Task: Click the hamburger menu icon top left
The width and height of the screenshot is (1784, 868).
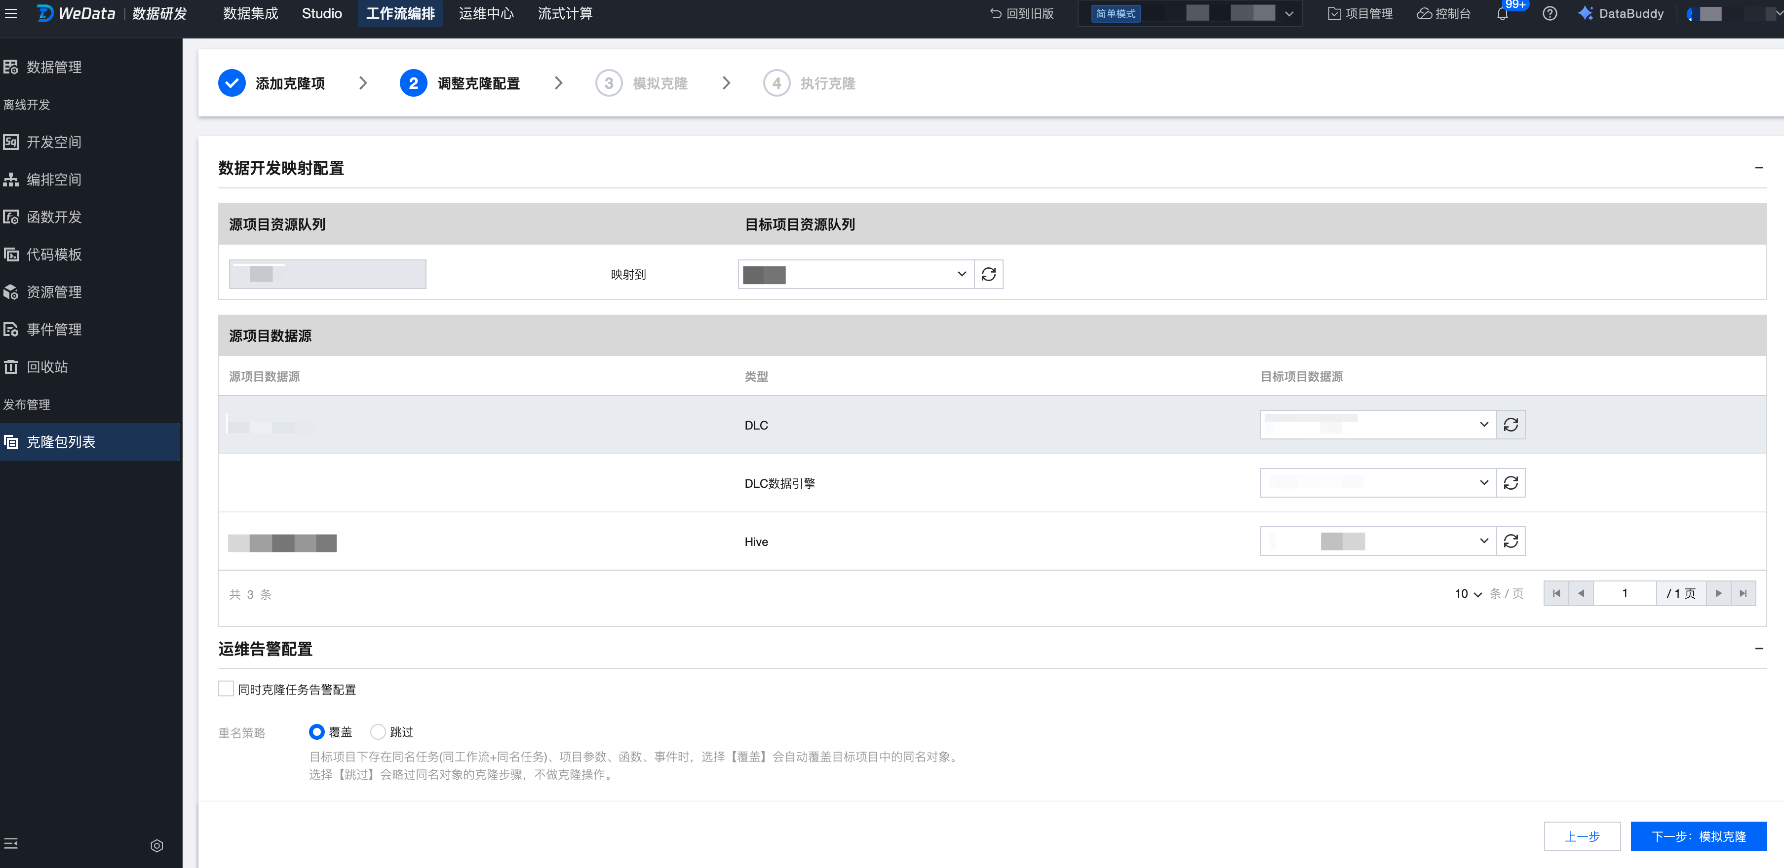Action: (11, 13)
